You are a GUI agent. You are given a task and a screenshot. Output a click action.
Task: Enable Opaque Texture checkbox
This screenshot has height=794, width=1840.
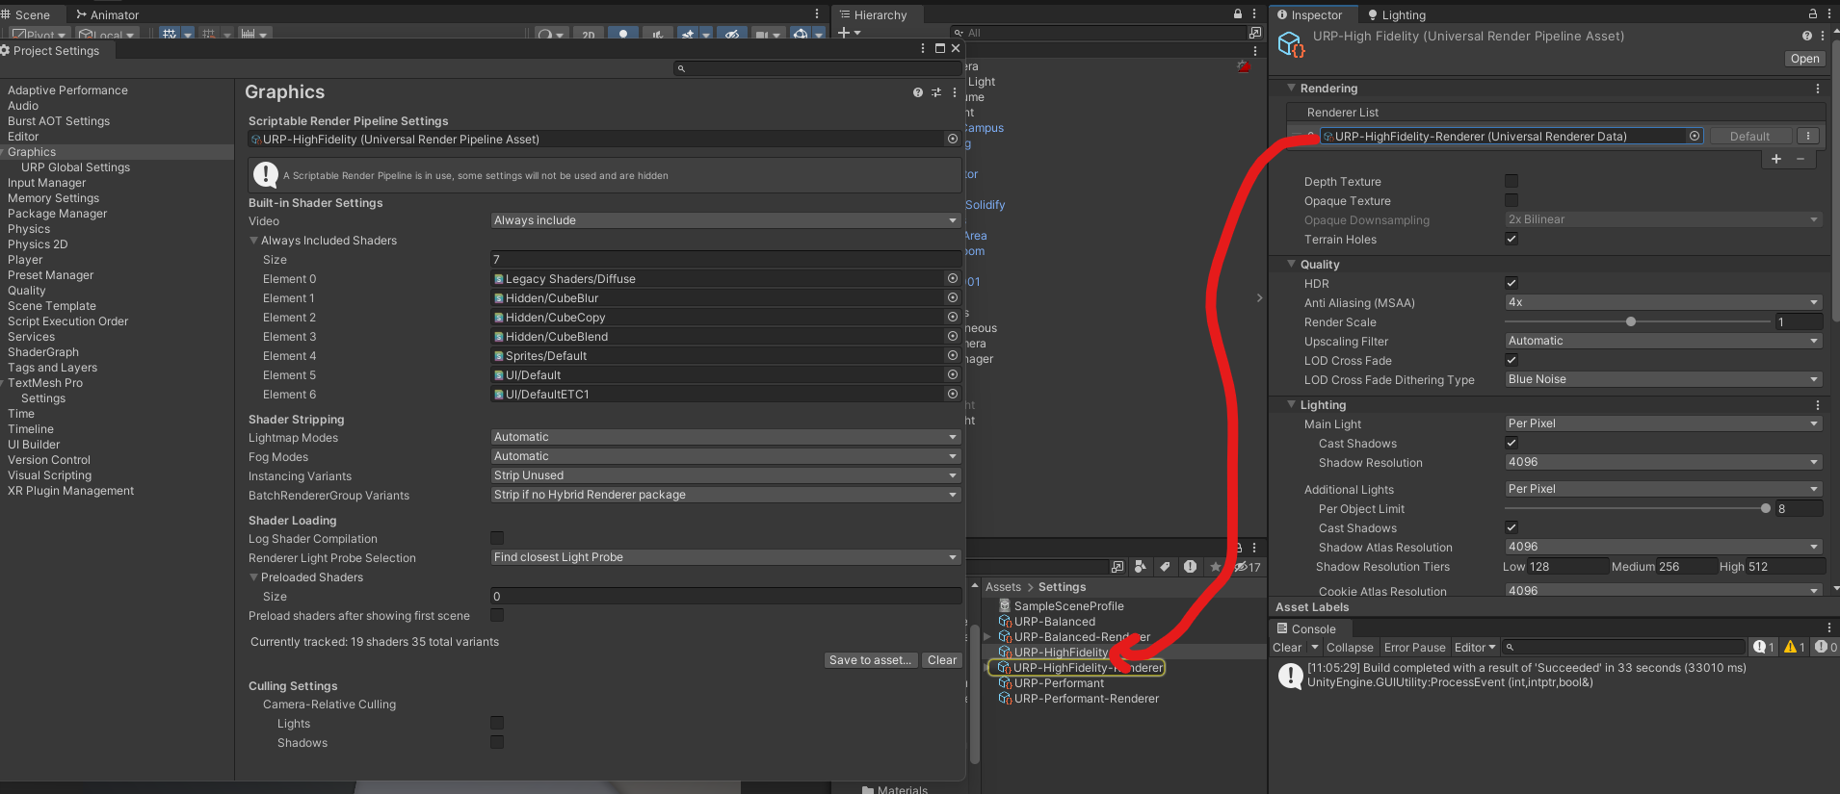[1511, 200]
